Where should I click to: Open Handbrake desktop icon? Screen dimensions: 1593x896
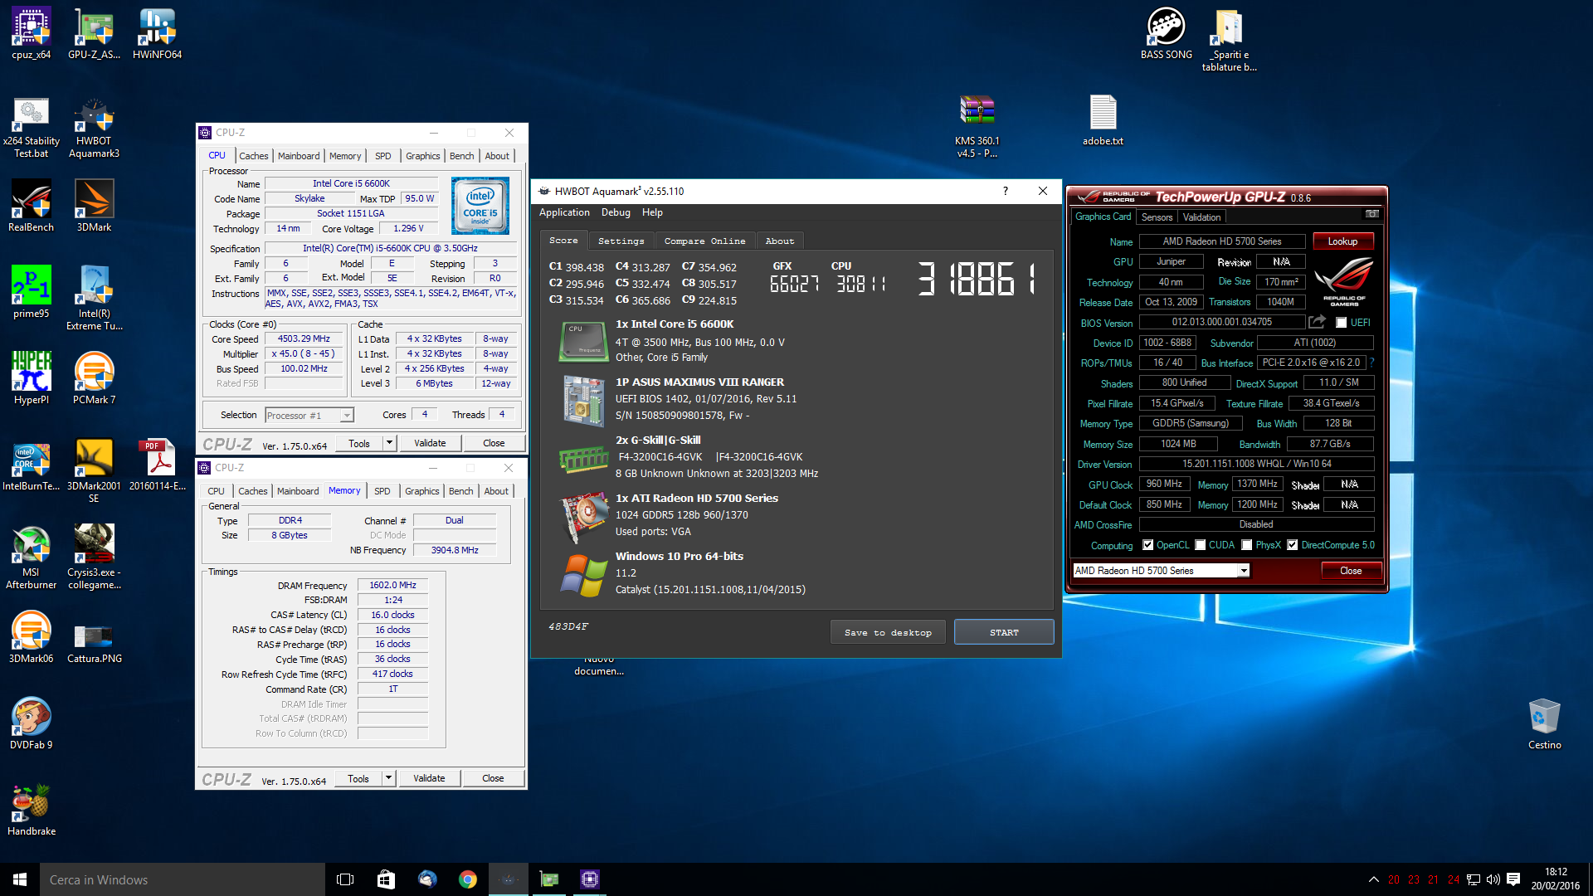pyautogui.click(x=32, y=810)
